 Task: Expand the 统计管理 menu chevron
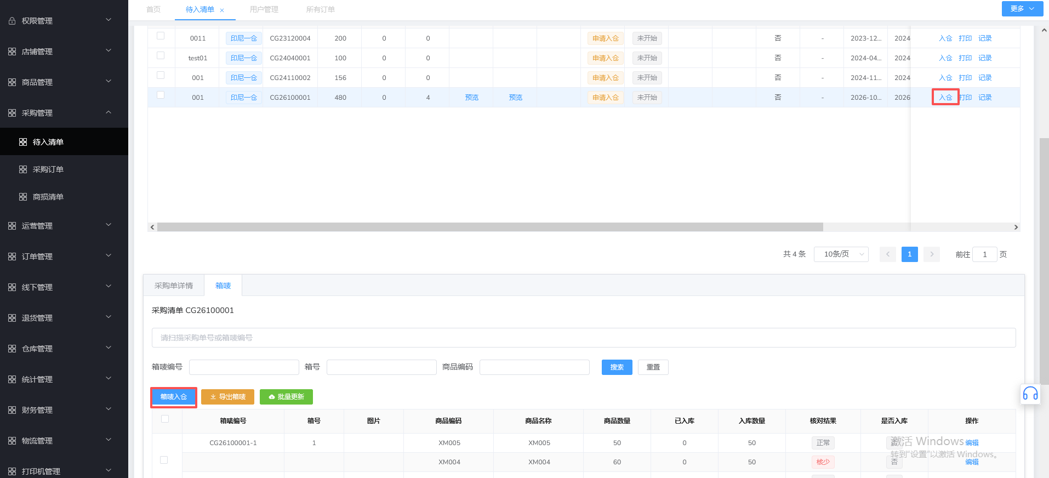pyautogui.click(x=109, y=379)
